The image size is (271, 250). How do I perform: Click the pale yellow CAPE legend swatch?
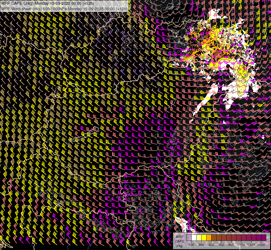tap(199, 237)
